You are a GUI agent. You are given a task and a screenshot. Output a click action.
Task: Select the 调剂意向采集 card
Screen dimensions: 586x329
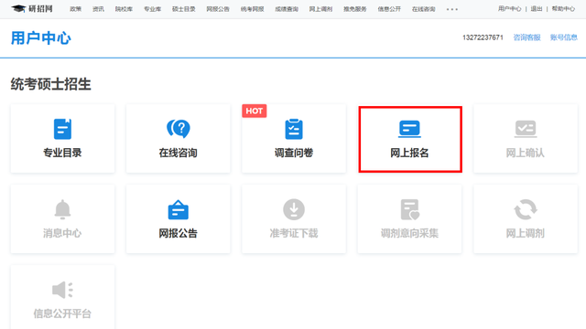409,219
